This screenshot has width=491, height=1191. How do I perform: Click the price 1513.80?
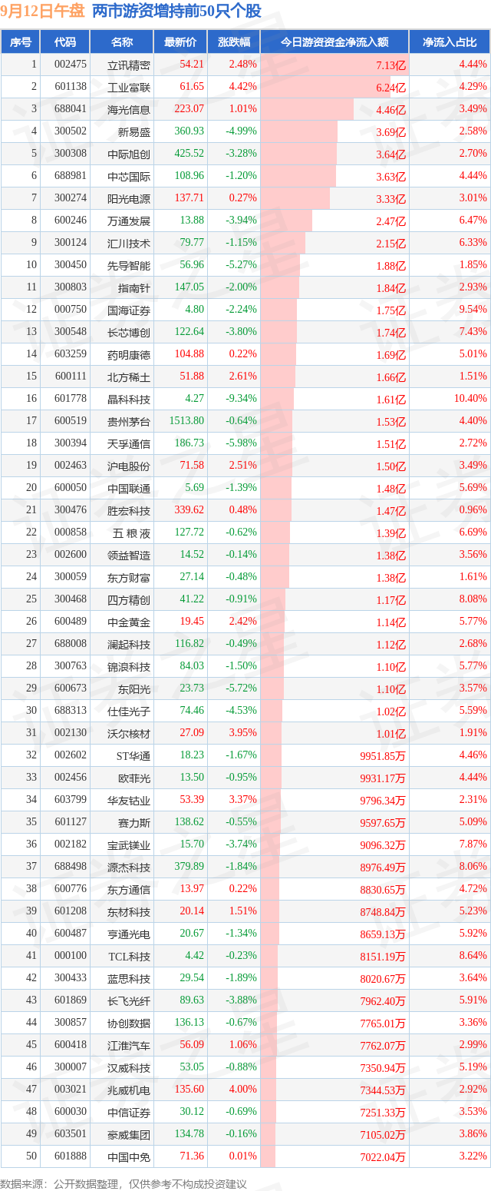click(x=187, y=421)
